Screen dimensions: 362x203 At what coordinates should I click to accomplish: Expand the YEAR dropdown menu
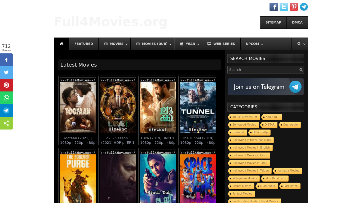click(188, 44)
